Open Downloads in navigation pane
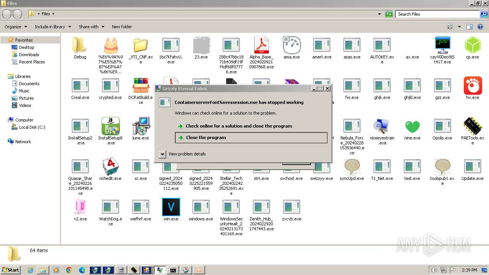The width and height of the screenshot is (489, 275). tap(29, 55)
